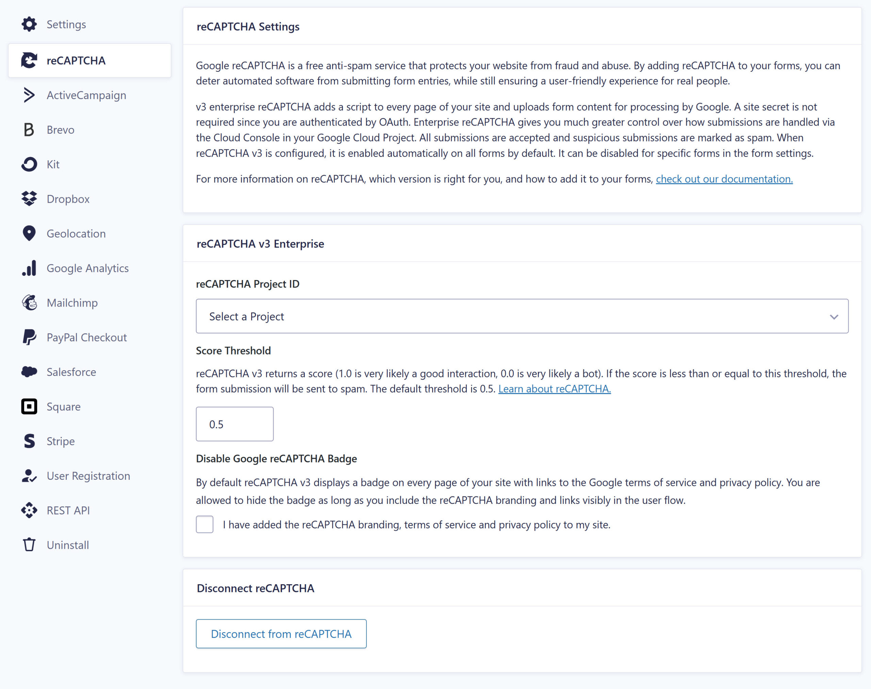The image size is (871, 689).
Task: Go to Salesforce settings label
Action: point(71,372)
